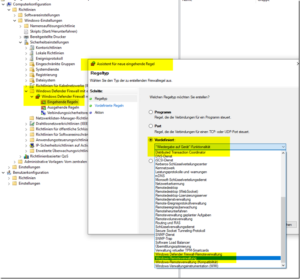Click the Bereitgestellte Drucker printer icon
The image size is (300, 279).
(26, 37)
